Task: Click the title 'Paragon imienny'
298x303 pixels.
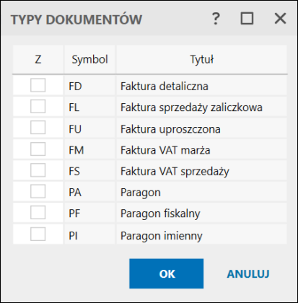Action: pos(161,235)
